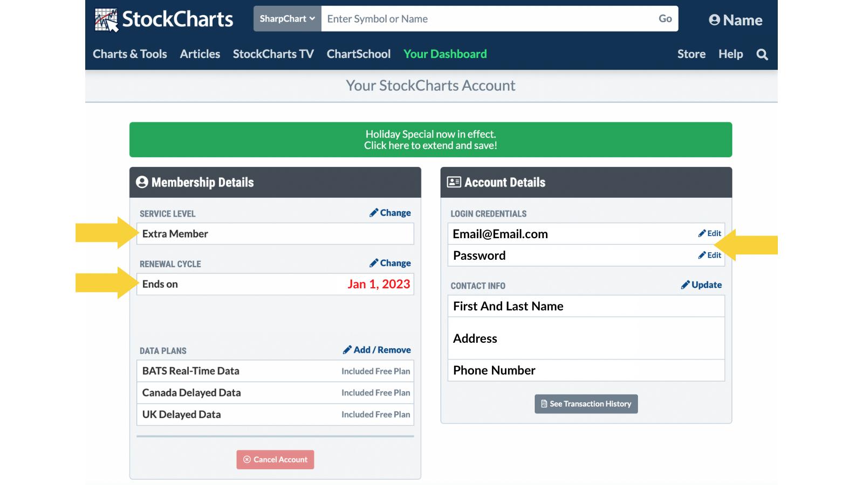Open See Transaction History
The image size is (863, 485).
[x=586, y=404]
